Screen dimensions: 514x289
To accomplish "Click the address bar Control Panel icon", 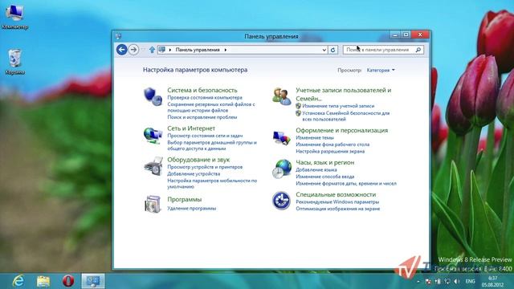I will click(161, 50).
